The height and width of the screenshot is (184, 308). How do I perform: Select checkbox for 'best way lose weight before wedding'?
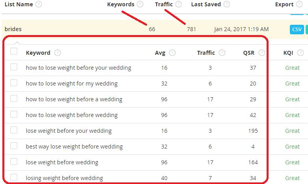(14, 146)
